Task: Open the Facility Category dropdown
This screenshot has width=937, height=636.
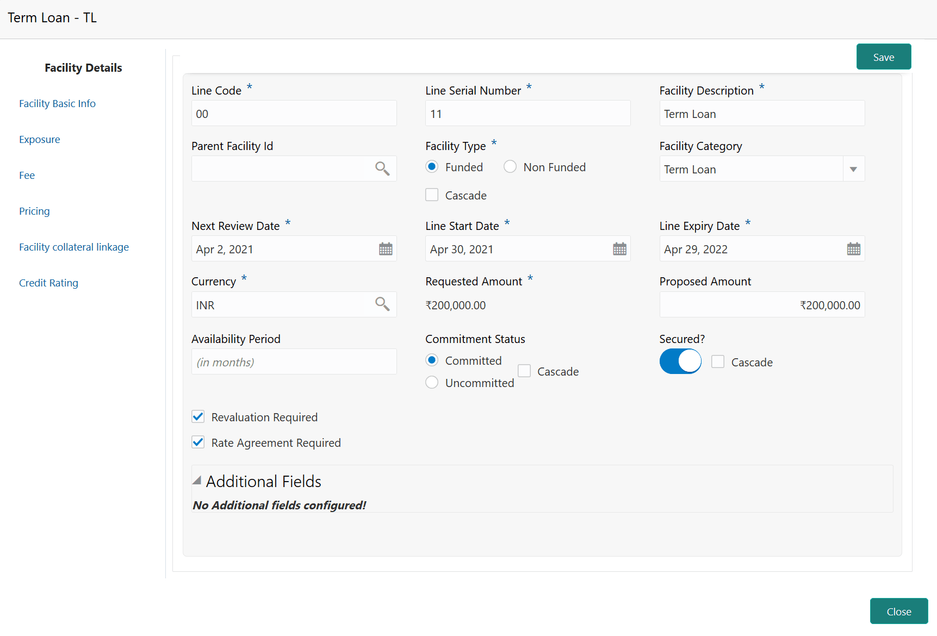Action: click(x=853, y=169)
